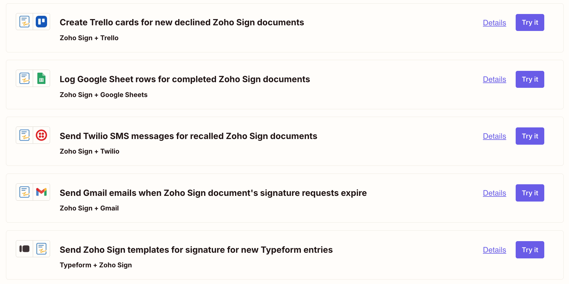Image resolution: width=569 pixels, height=284 pixels.
Task: Click the Gmail icon in the fourth template
Action: (x=41, y=192)
